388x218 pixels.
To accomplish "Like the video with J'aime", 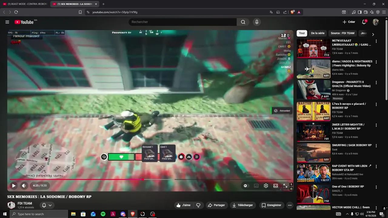I will (x=184, y=205).
